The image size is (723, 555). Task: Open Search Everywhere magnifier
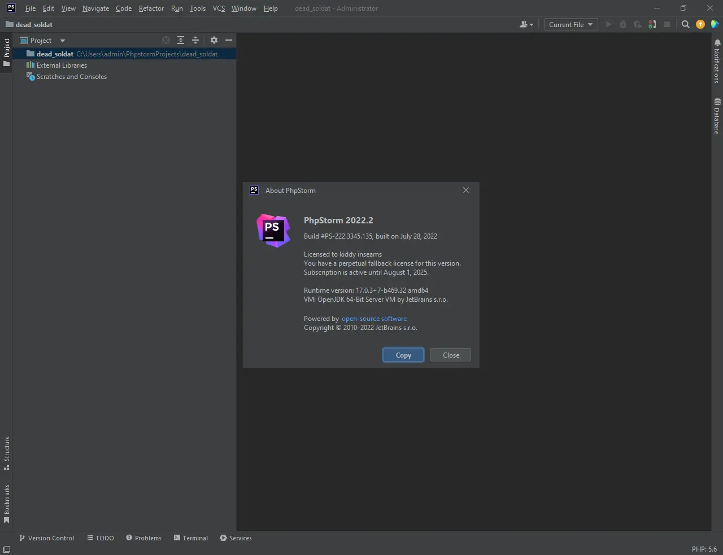pos(686,25)
